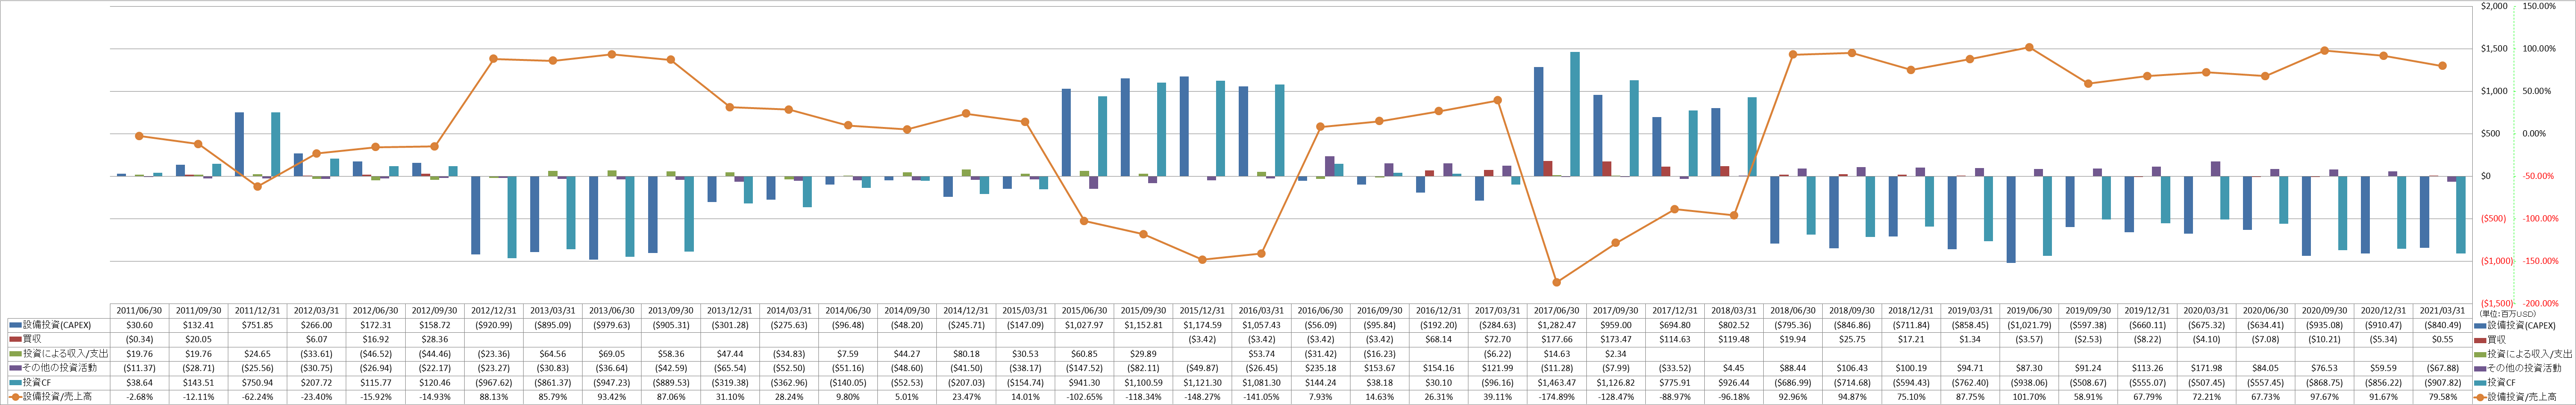Click the ratio cell -174.89%
This screenshot has height=405, width=2576.
tap(1557, 397)
